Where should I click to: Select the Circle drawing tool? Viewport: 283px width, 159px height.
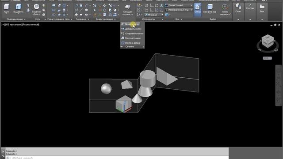[x=87, y=10]
